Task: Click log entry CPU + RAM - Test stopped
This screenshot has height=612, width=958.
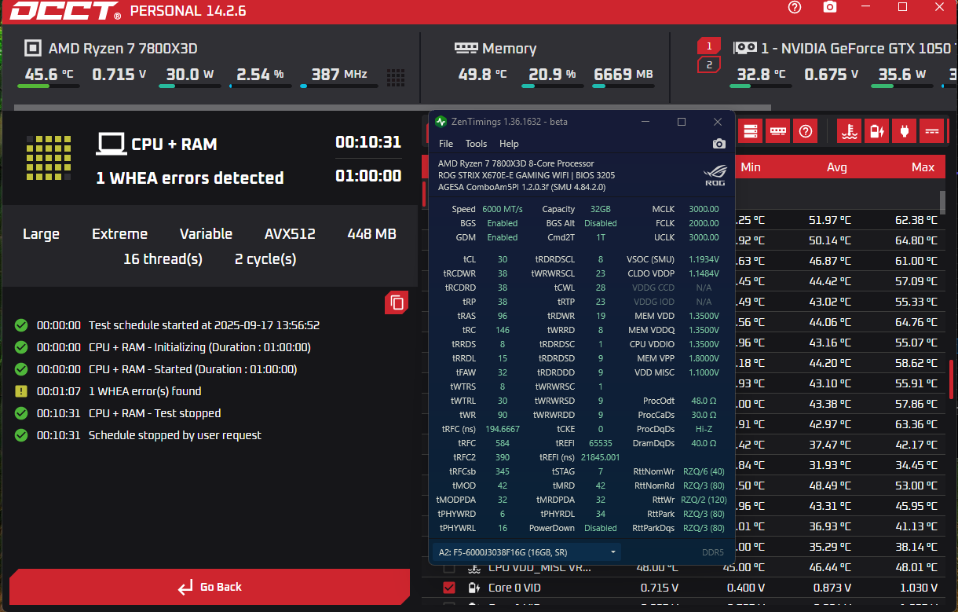Action: pos(155,413)
